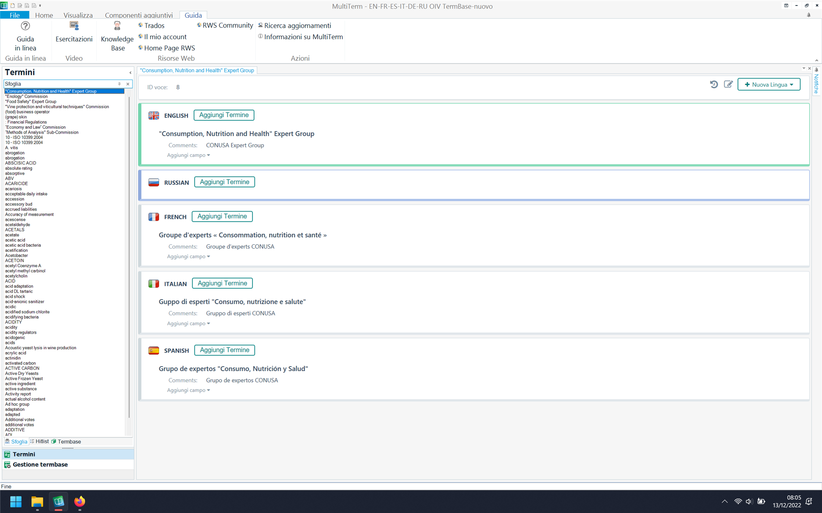Open Firefox from the taskbar
This screenshot has width=822, height=513.
click(79, 502)
